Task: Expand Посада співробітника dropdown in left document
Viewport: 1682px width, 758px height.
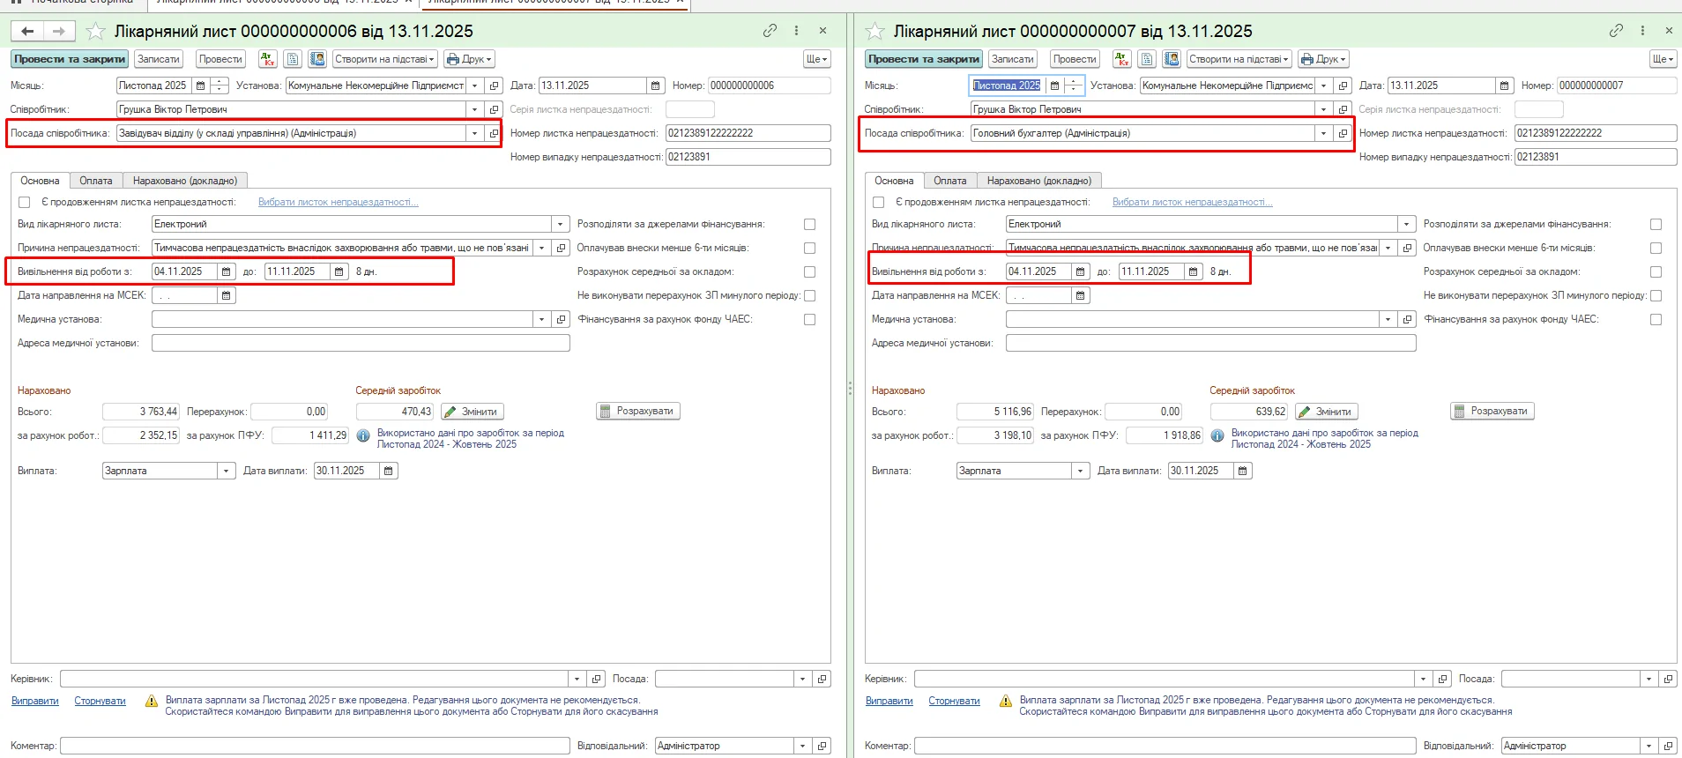Action: pos(474,133)
